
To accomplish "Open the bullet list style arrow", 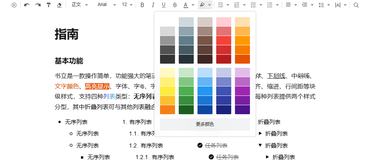I will (x=227, y=5).
